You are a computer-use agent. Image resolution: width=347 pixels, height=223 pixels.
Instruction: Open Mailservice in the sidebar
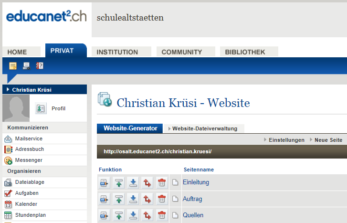(x=29, y=138)
